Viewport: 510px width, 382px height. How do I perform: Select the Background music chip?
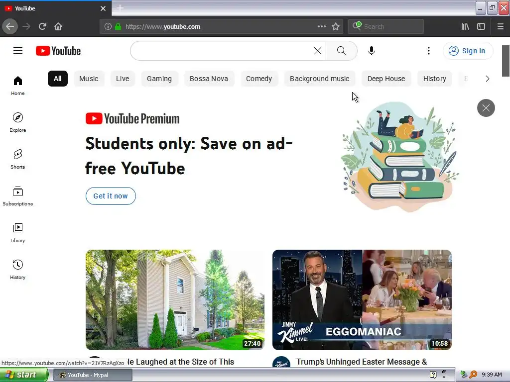coord(319,79)
